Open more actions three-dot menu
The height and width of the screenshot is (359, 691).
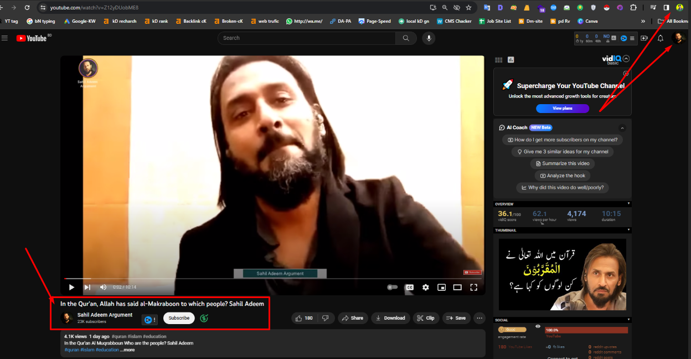click(479, 318)
